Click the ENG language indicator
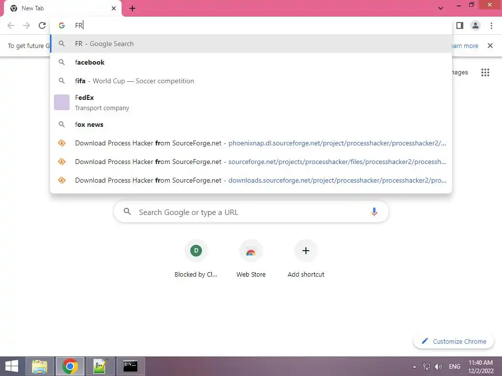Viewport: 502px width, 376px height. [x=454, y=367]
